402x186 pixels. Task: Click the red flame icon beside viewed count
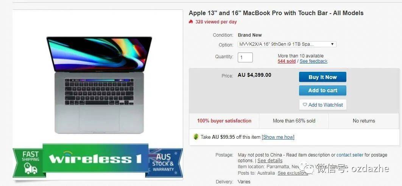190,22
